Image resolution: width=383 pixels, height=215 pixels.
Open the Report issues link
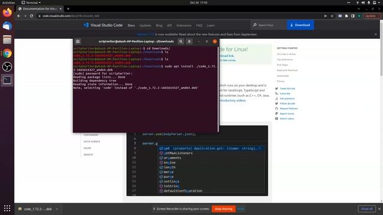[287, 113]
